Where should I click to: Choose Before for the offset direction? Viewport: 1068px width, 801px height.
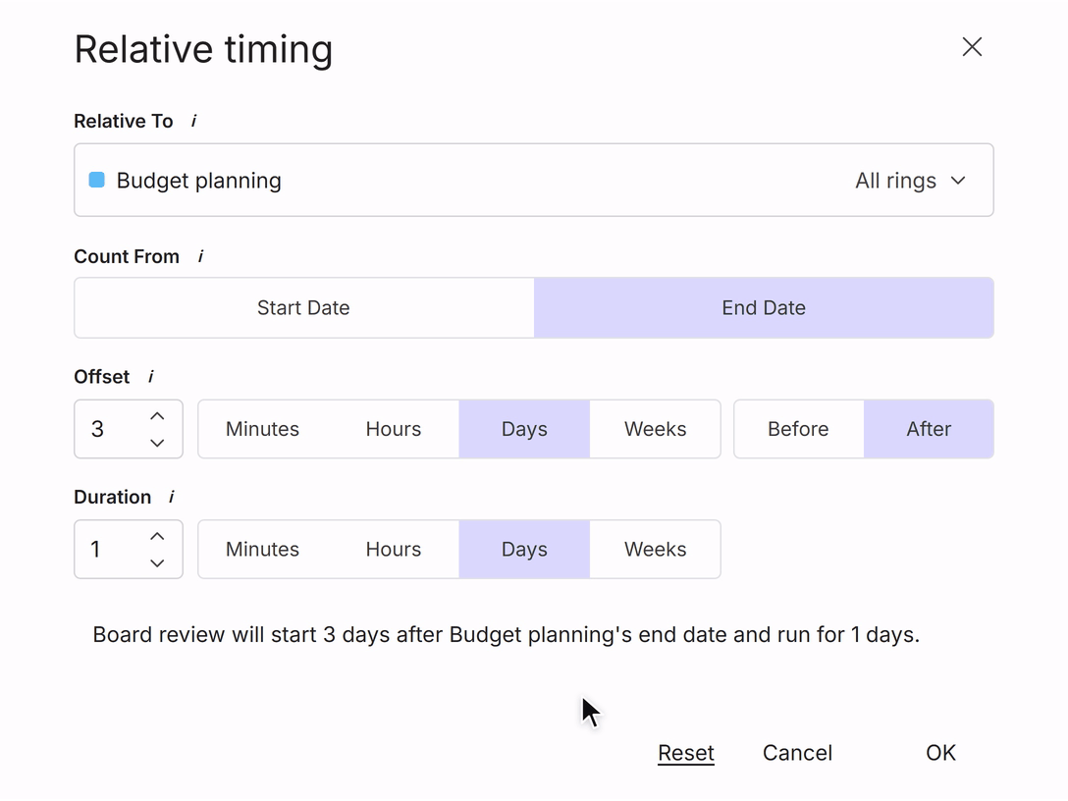pyautogui.click(x=798, y=429)
